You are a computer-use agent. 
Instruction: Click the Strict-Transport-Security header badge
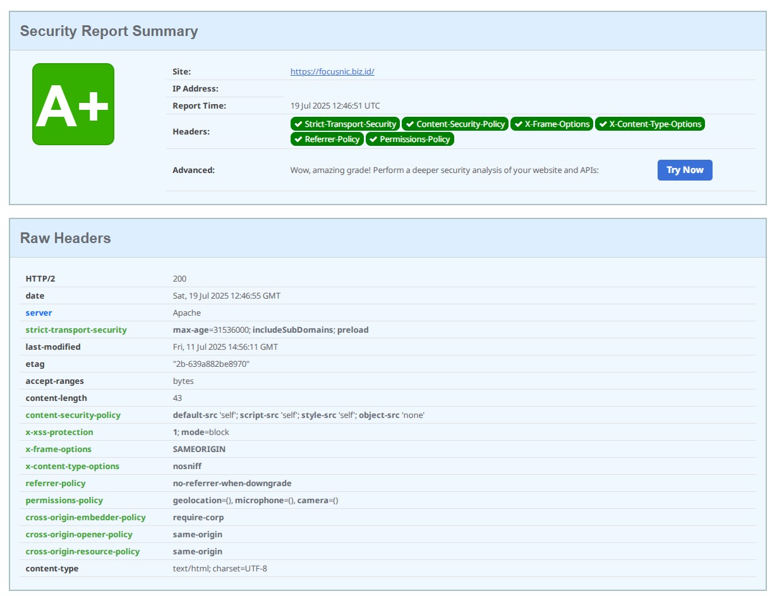pos(345,124)
